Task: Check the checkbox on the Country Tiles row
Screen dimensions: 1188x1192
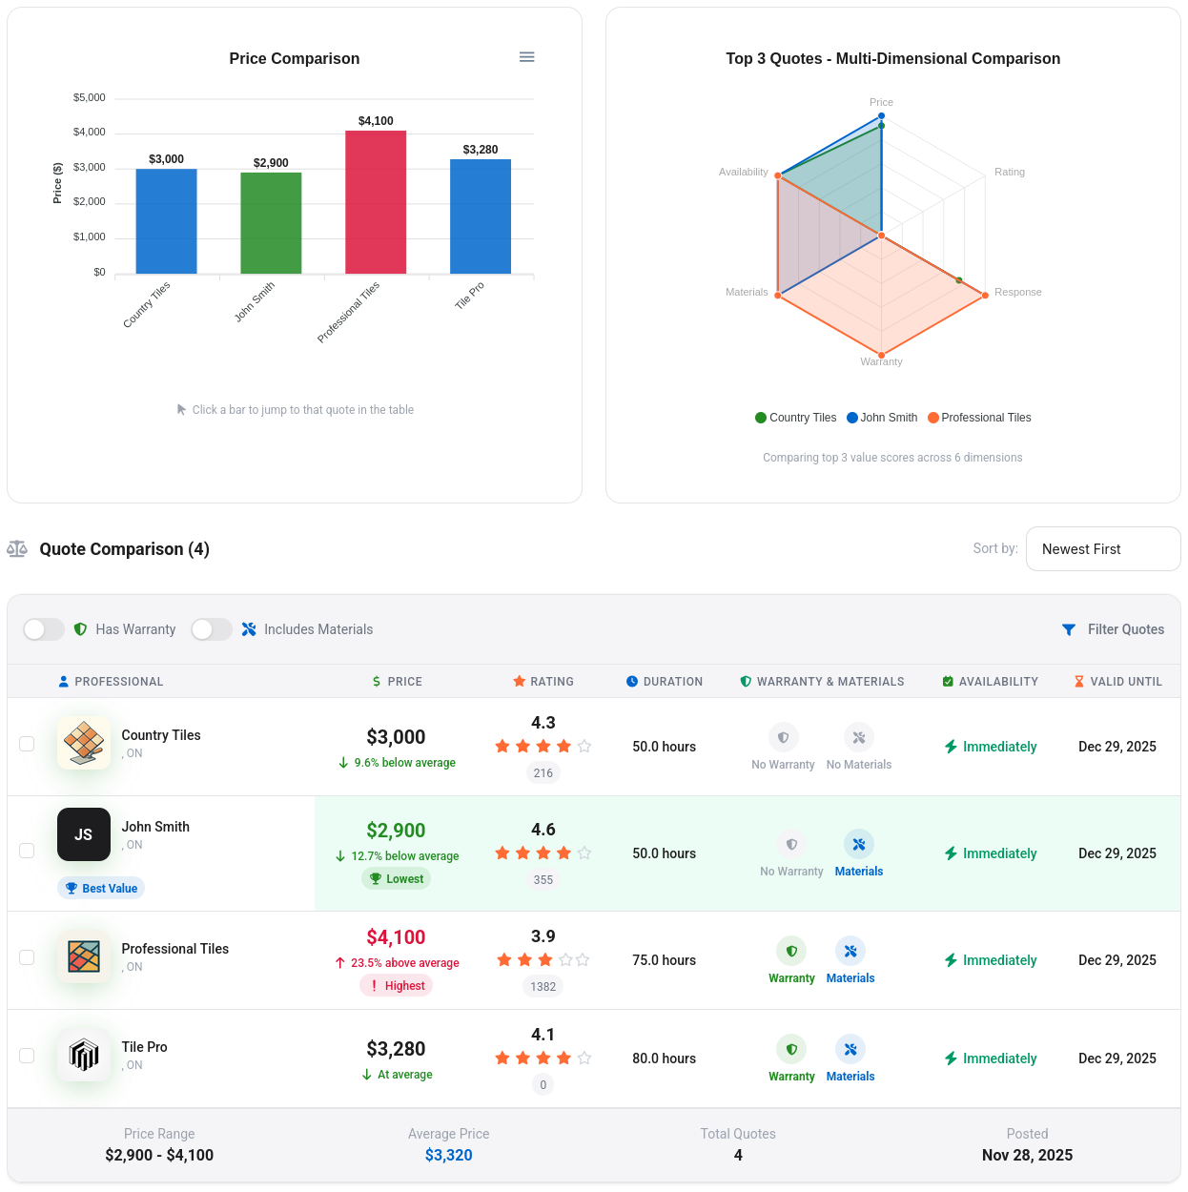Action: tap(27, 744)
